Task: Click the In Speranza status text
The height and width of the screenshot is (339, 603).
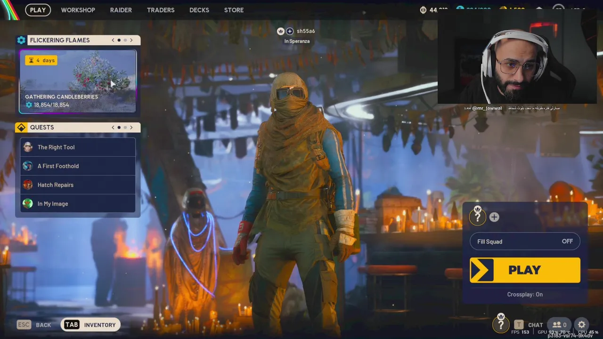Action: (297, 41)
